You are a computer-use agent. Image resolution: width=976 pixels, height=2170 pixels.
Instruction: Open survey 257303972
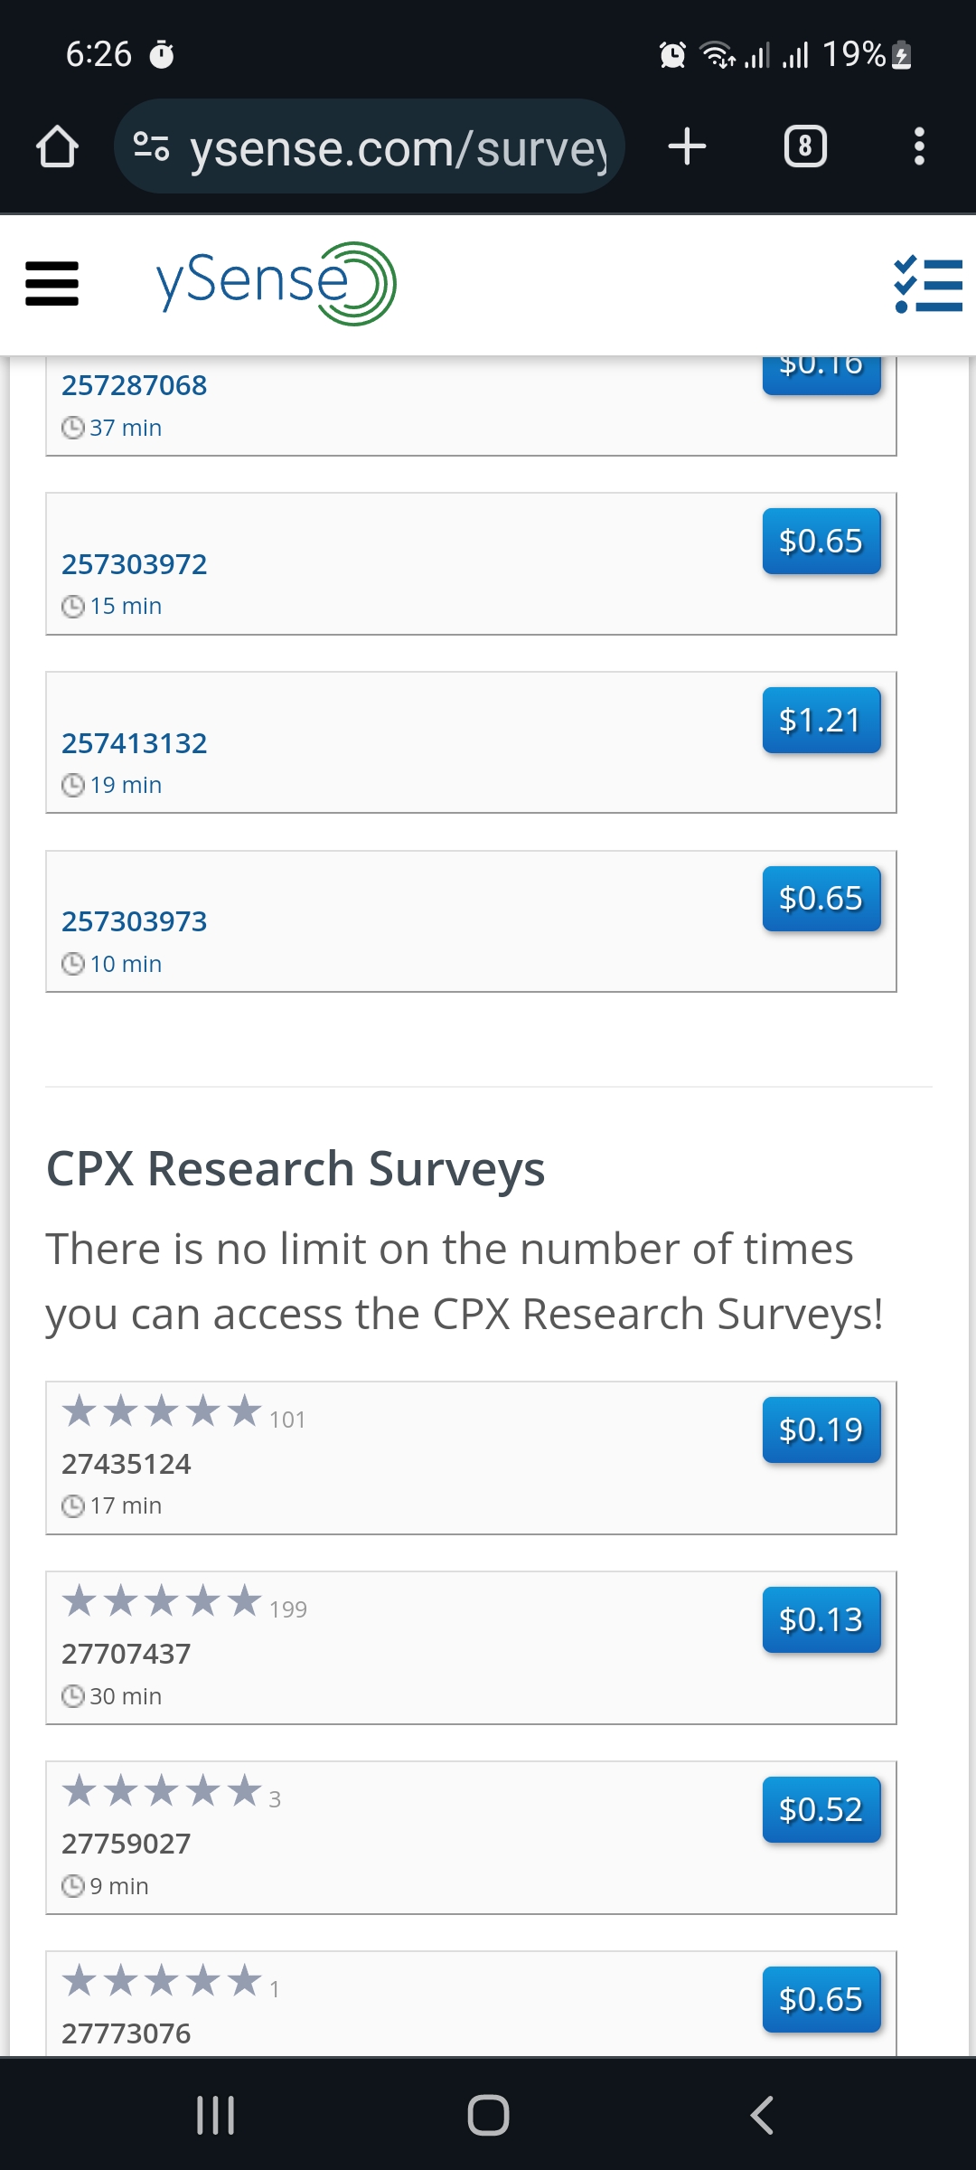pos(135,564)
